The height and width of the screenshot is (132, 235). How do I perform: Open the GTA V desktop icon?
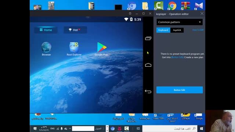37,7
